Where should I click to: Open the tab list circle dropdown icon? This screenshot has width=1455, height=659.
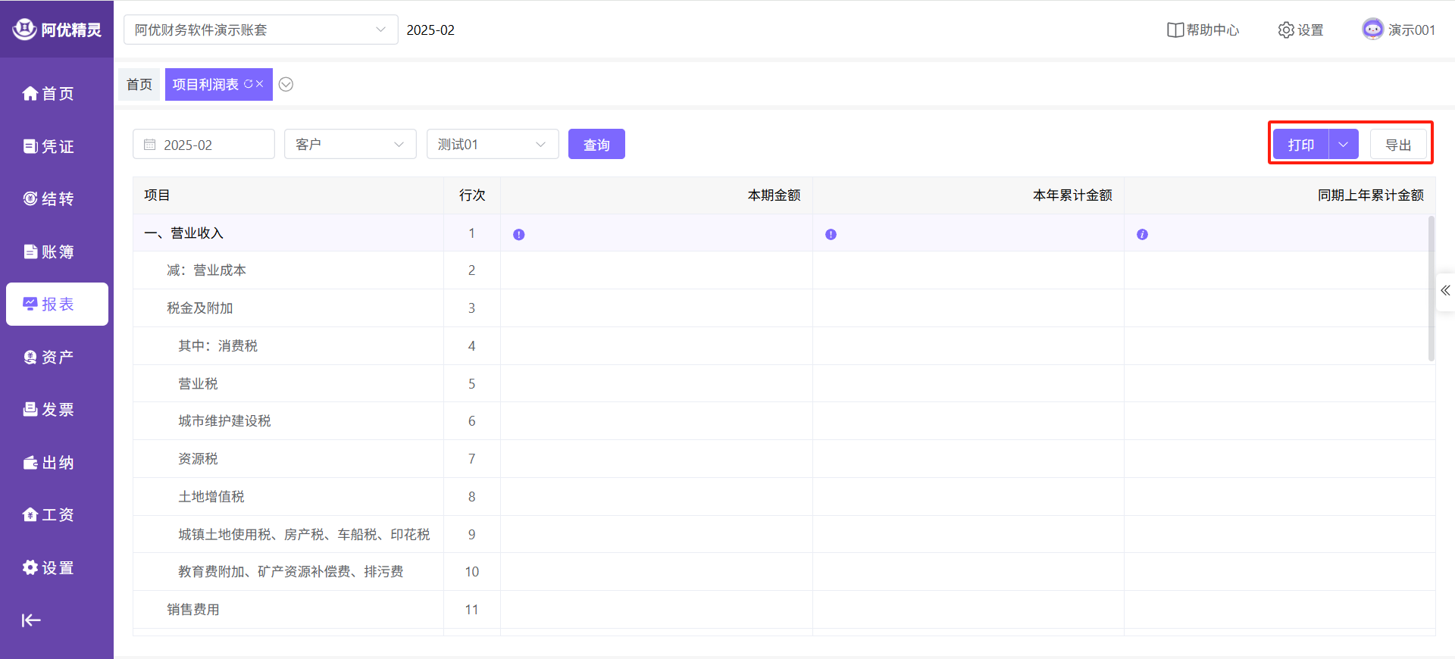(x=286, y=84)
